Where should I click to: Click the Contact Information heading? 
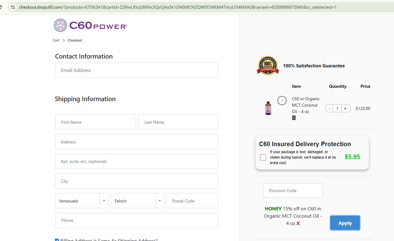point(84,56)
